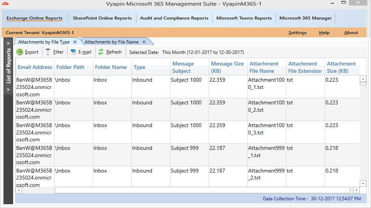371x208 pixels.
Task: Open the List of Reports side panel
Action: click(x=8, y=66)
